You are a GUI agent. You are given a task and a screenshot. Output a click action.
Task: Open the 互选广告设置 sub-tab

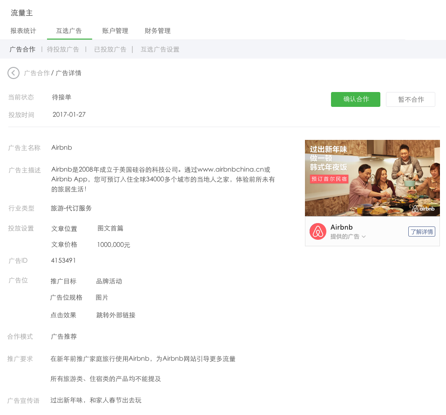click(160, 49)
